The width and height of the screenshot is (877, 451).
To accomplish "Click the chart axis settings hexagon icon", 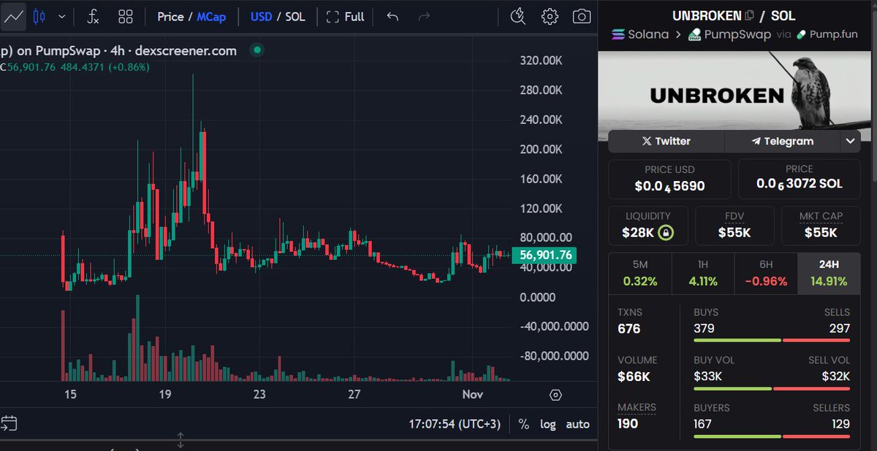I will 555,395.
